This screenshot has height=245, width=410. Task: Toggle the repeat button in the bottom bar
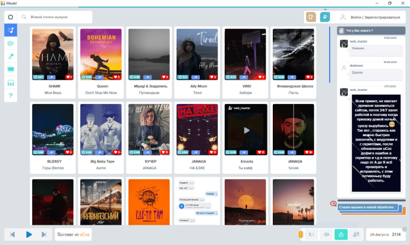[x=312, y=234]
